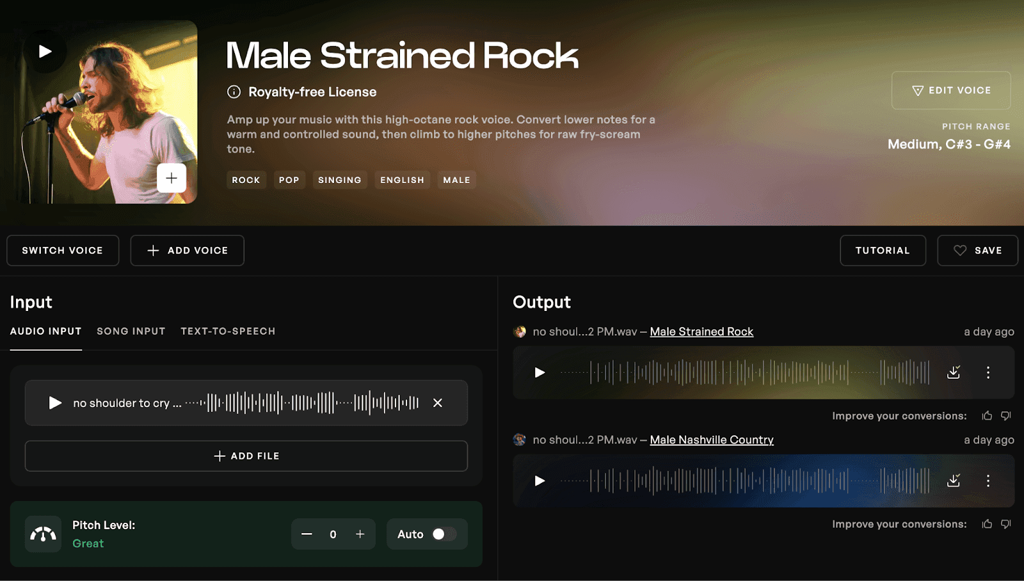Click the Add File button
The width and height of the screenshot is (1024, 581).
click(x=246, y=456)
